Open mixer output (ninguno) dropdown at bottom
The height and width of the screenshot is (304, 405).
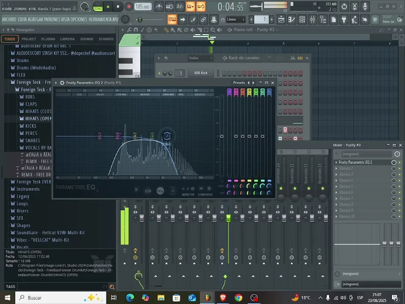(371, 284)
